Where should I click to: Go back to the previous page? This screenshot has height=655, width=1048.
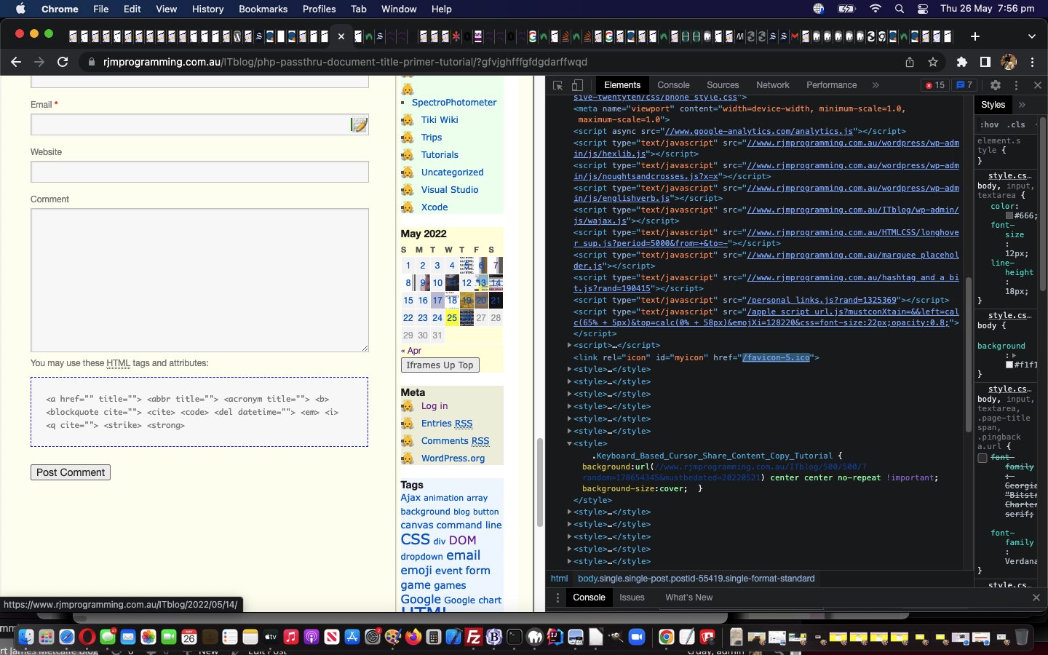click(16, 62)
